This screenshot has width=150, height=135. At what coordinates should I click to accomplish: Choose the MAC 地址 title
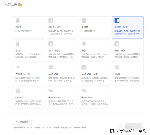tap(53, 74)
